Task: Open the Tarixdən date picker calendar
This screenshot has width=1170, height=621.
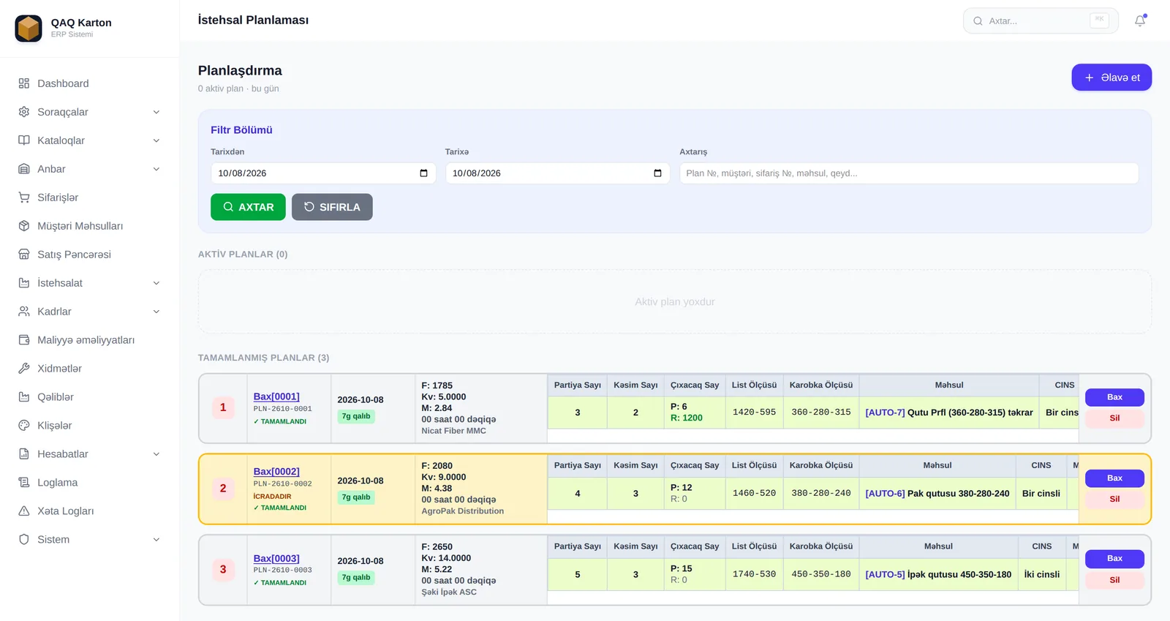Action: point(423,173)
